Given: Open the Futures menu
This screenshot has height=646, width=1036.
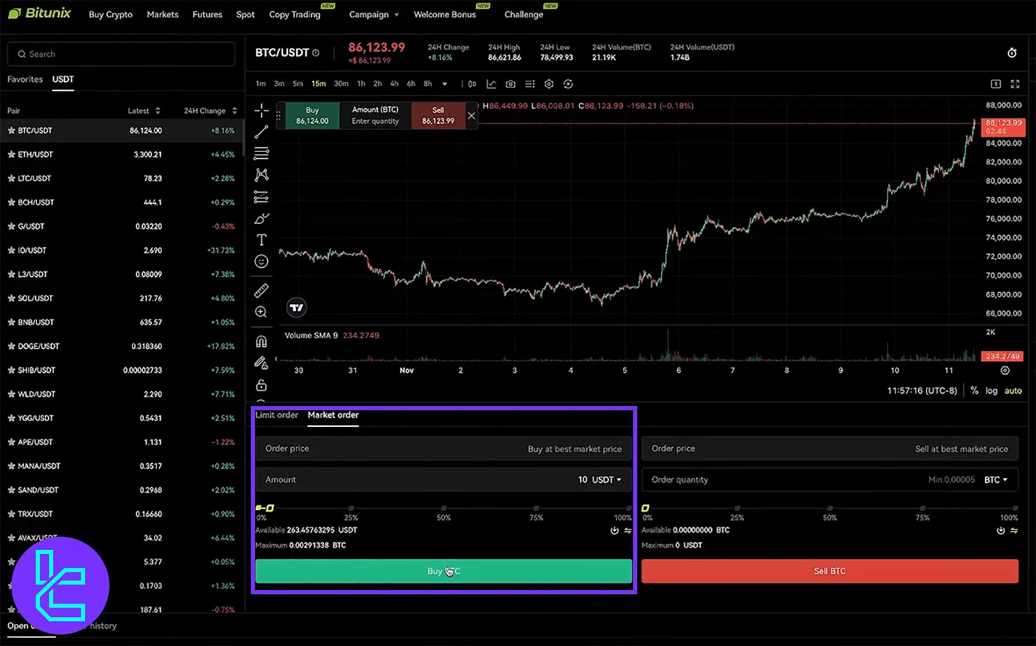Looking at the screenshot, I should pyautogui.click(x=207, y=14).
